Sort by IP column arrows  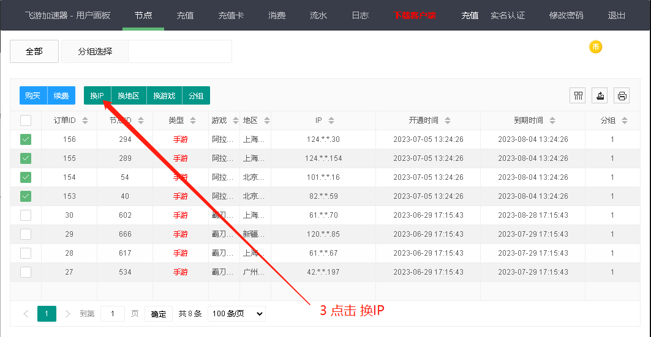331,120
